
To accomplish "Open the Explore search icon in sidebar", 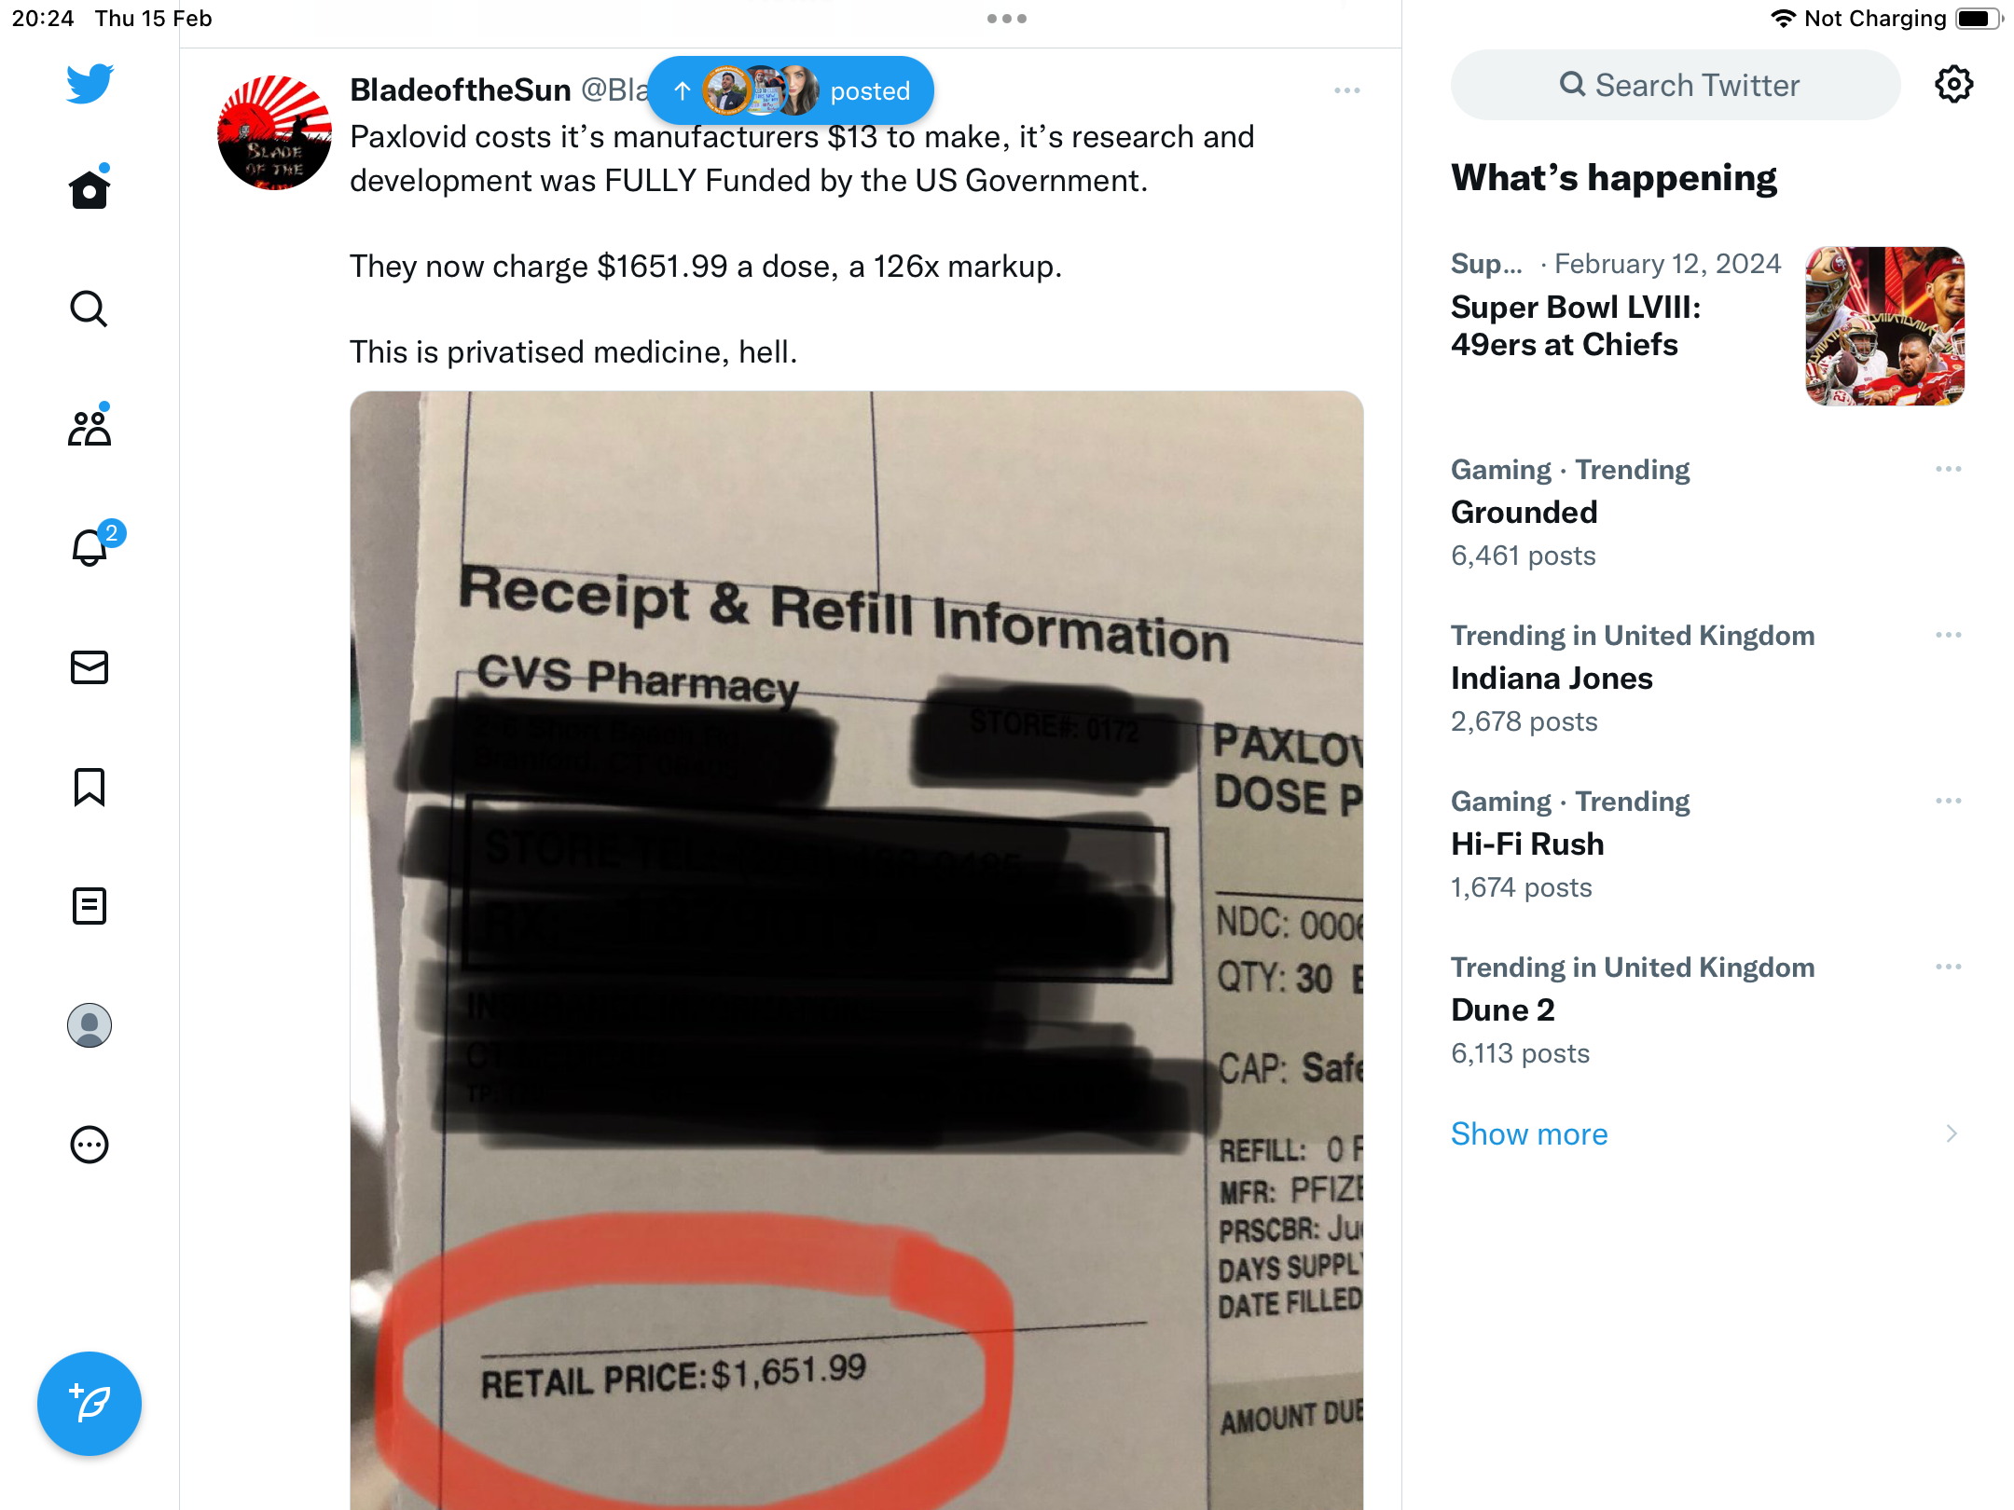I will (90, 309).
